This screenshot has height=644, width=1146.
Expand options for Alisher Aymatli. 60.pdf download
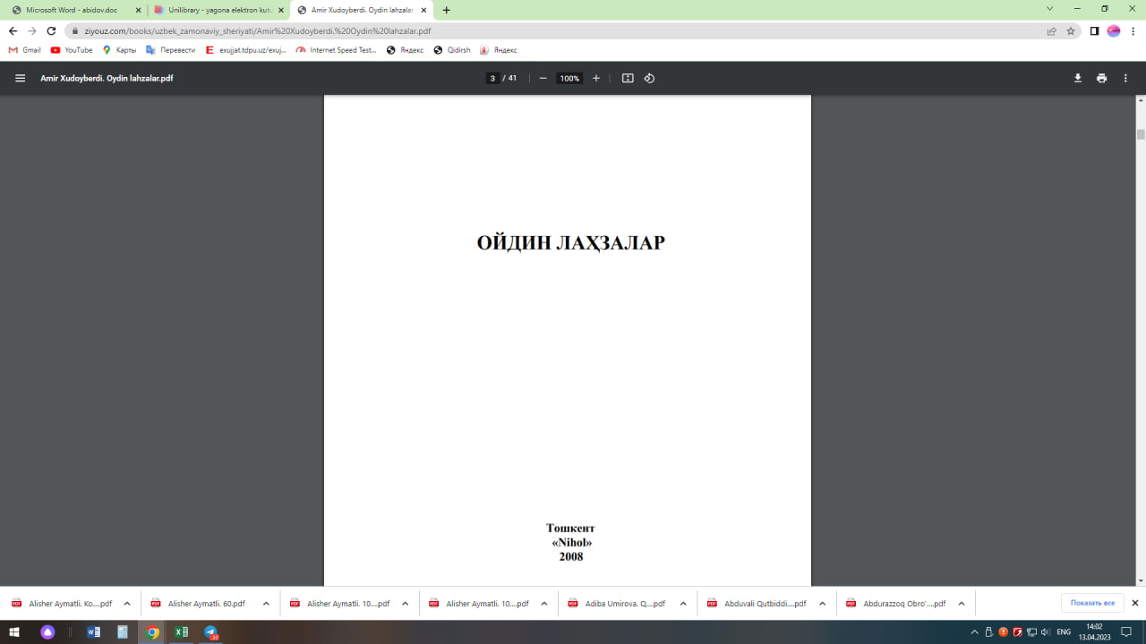coord(265,603)
